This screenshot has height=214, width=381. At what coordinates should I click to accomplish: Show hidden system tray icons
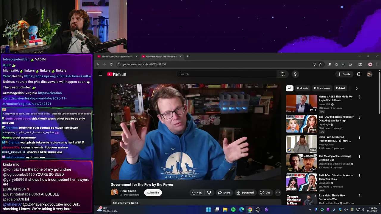pyautogui.click(x=310, y=210)
